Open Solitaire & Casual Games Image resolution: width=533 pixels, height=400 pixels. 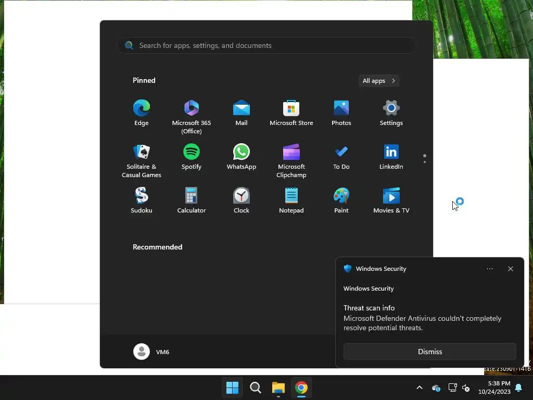click(142, 160)
